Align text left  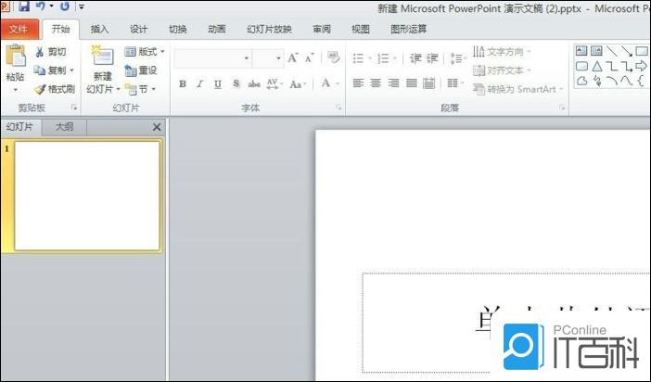(358, 83)
